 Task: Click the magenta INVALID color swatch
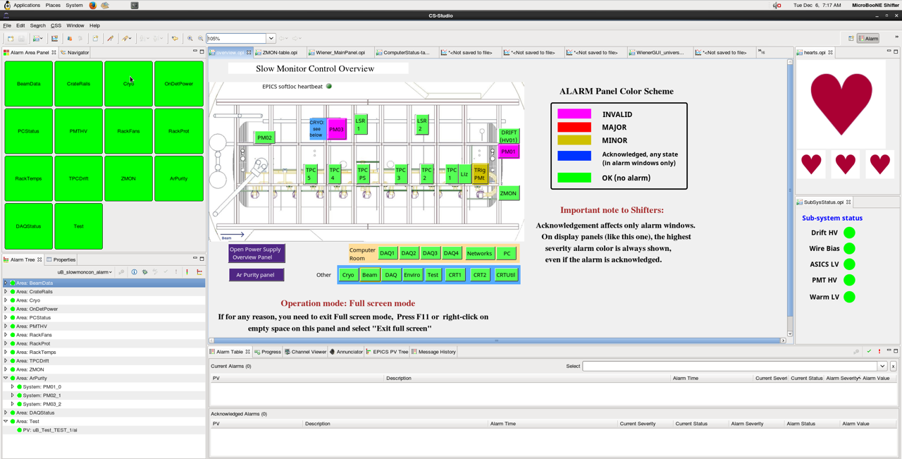pos(574,114)
